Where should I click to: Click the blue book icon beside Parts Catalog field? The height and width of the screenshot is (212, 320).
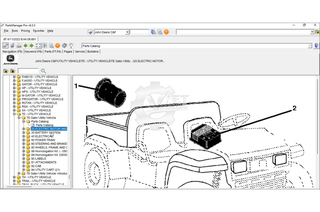tap(316, 46)
